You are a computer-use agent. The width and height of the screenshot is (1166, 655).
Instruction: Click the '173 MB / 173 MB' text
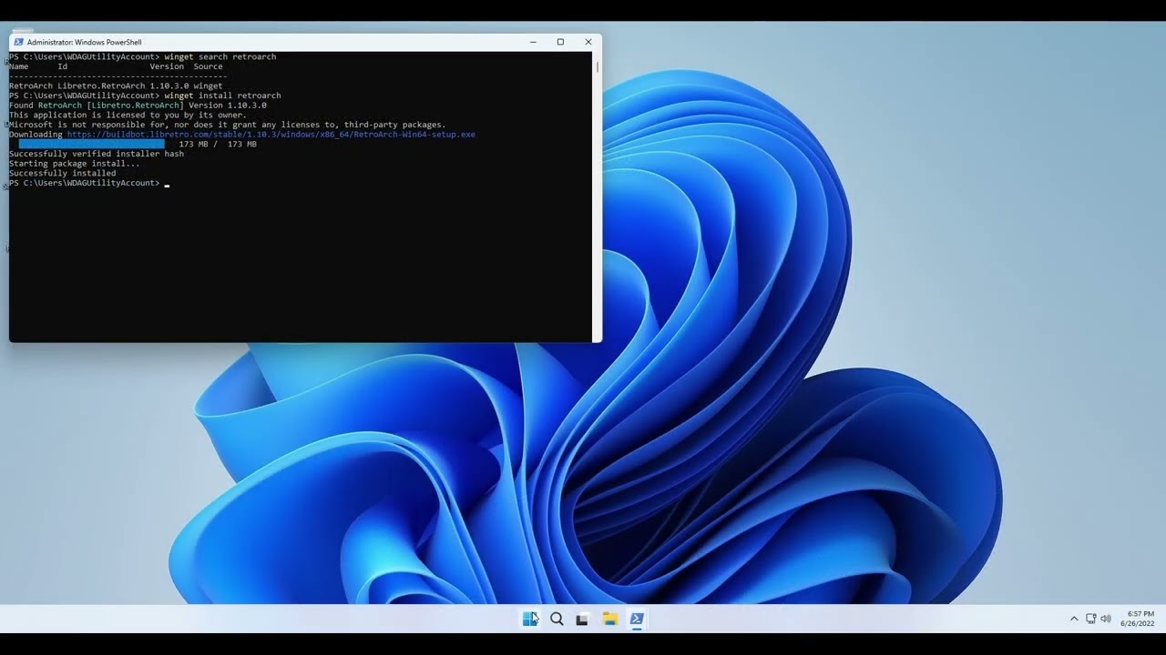click(x=218, y=144)
